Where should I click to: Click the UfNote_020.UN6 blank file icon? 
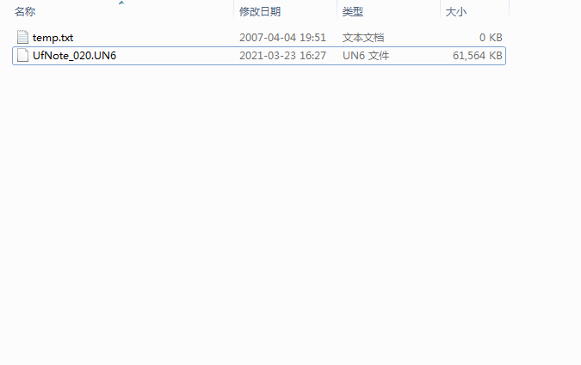point(22,55)
